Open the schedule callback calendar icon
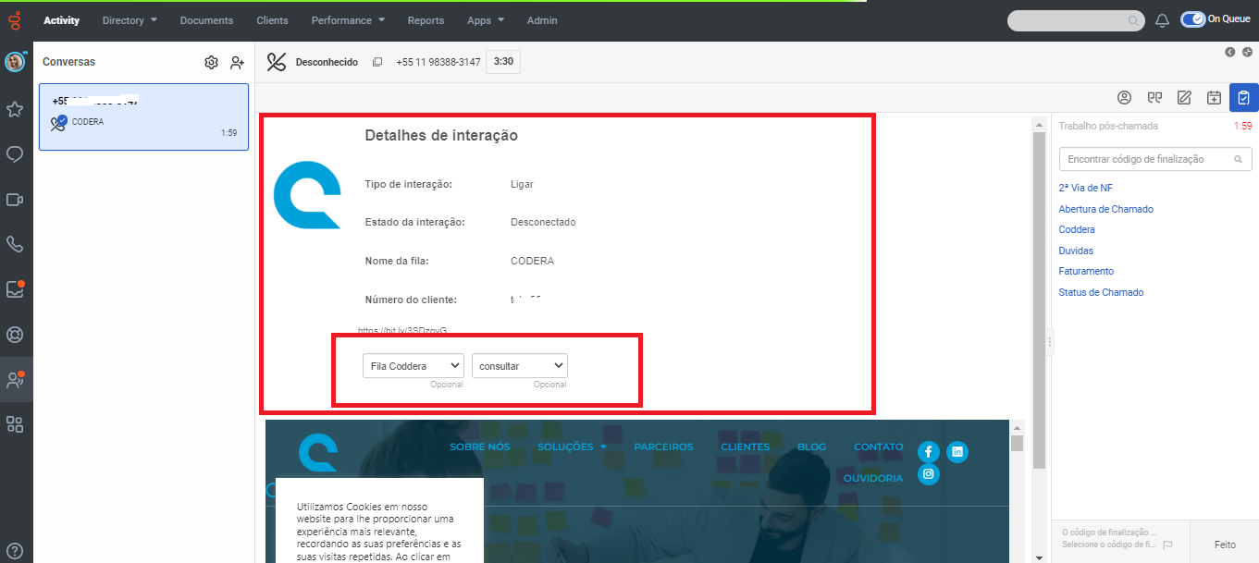The image size is (1259, 563). tap(1214, 97)
